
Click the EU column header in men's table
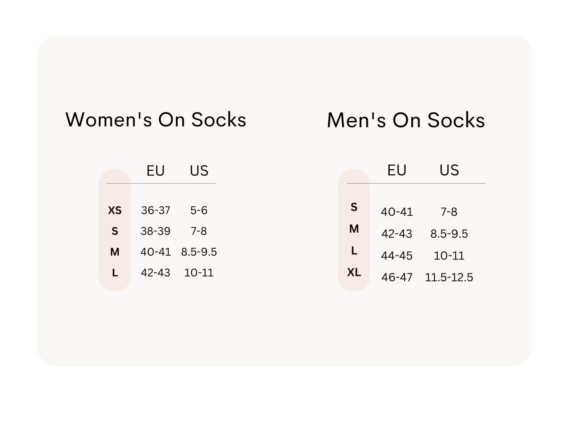coord(397,170)
